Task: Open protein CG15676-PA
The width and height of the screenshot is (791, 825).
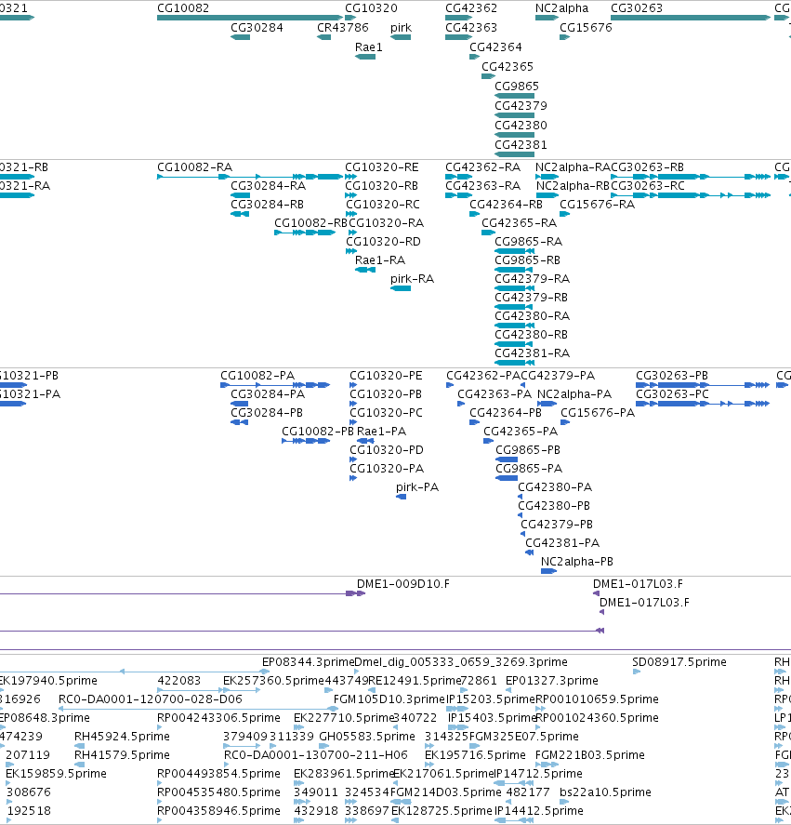Action: point(598,413)
